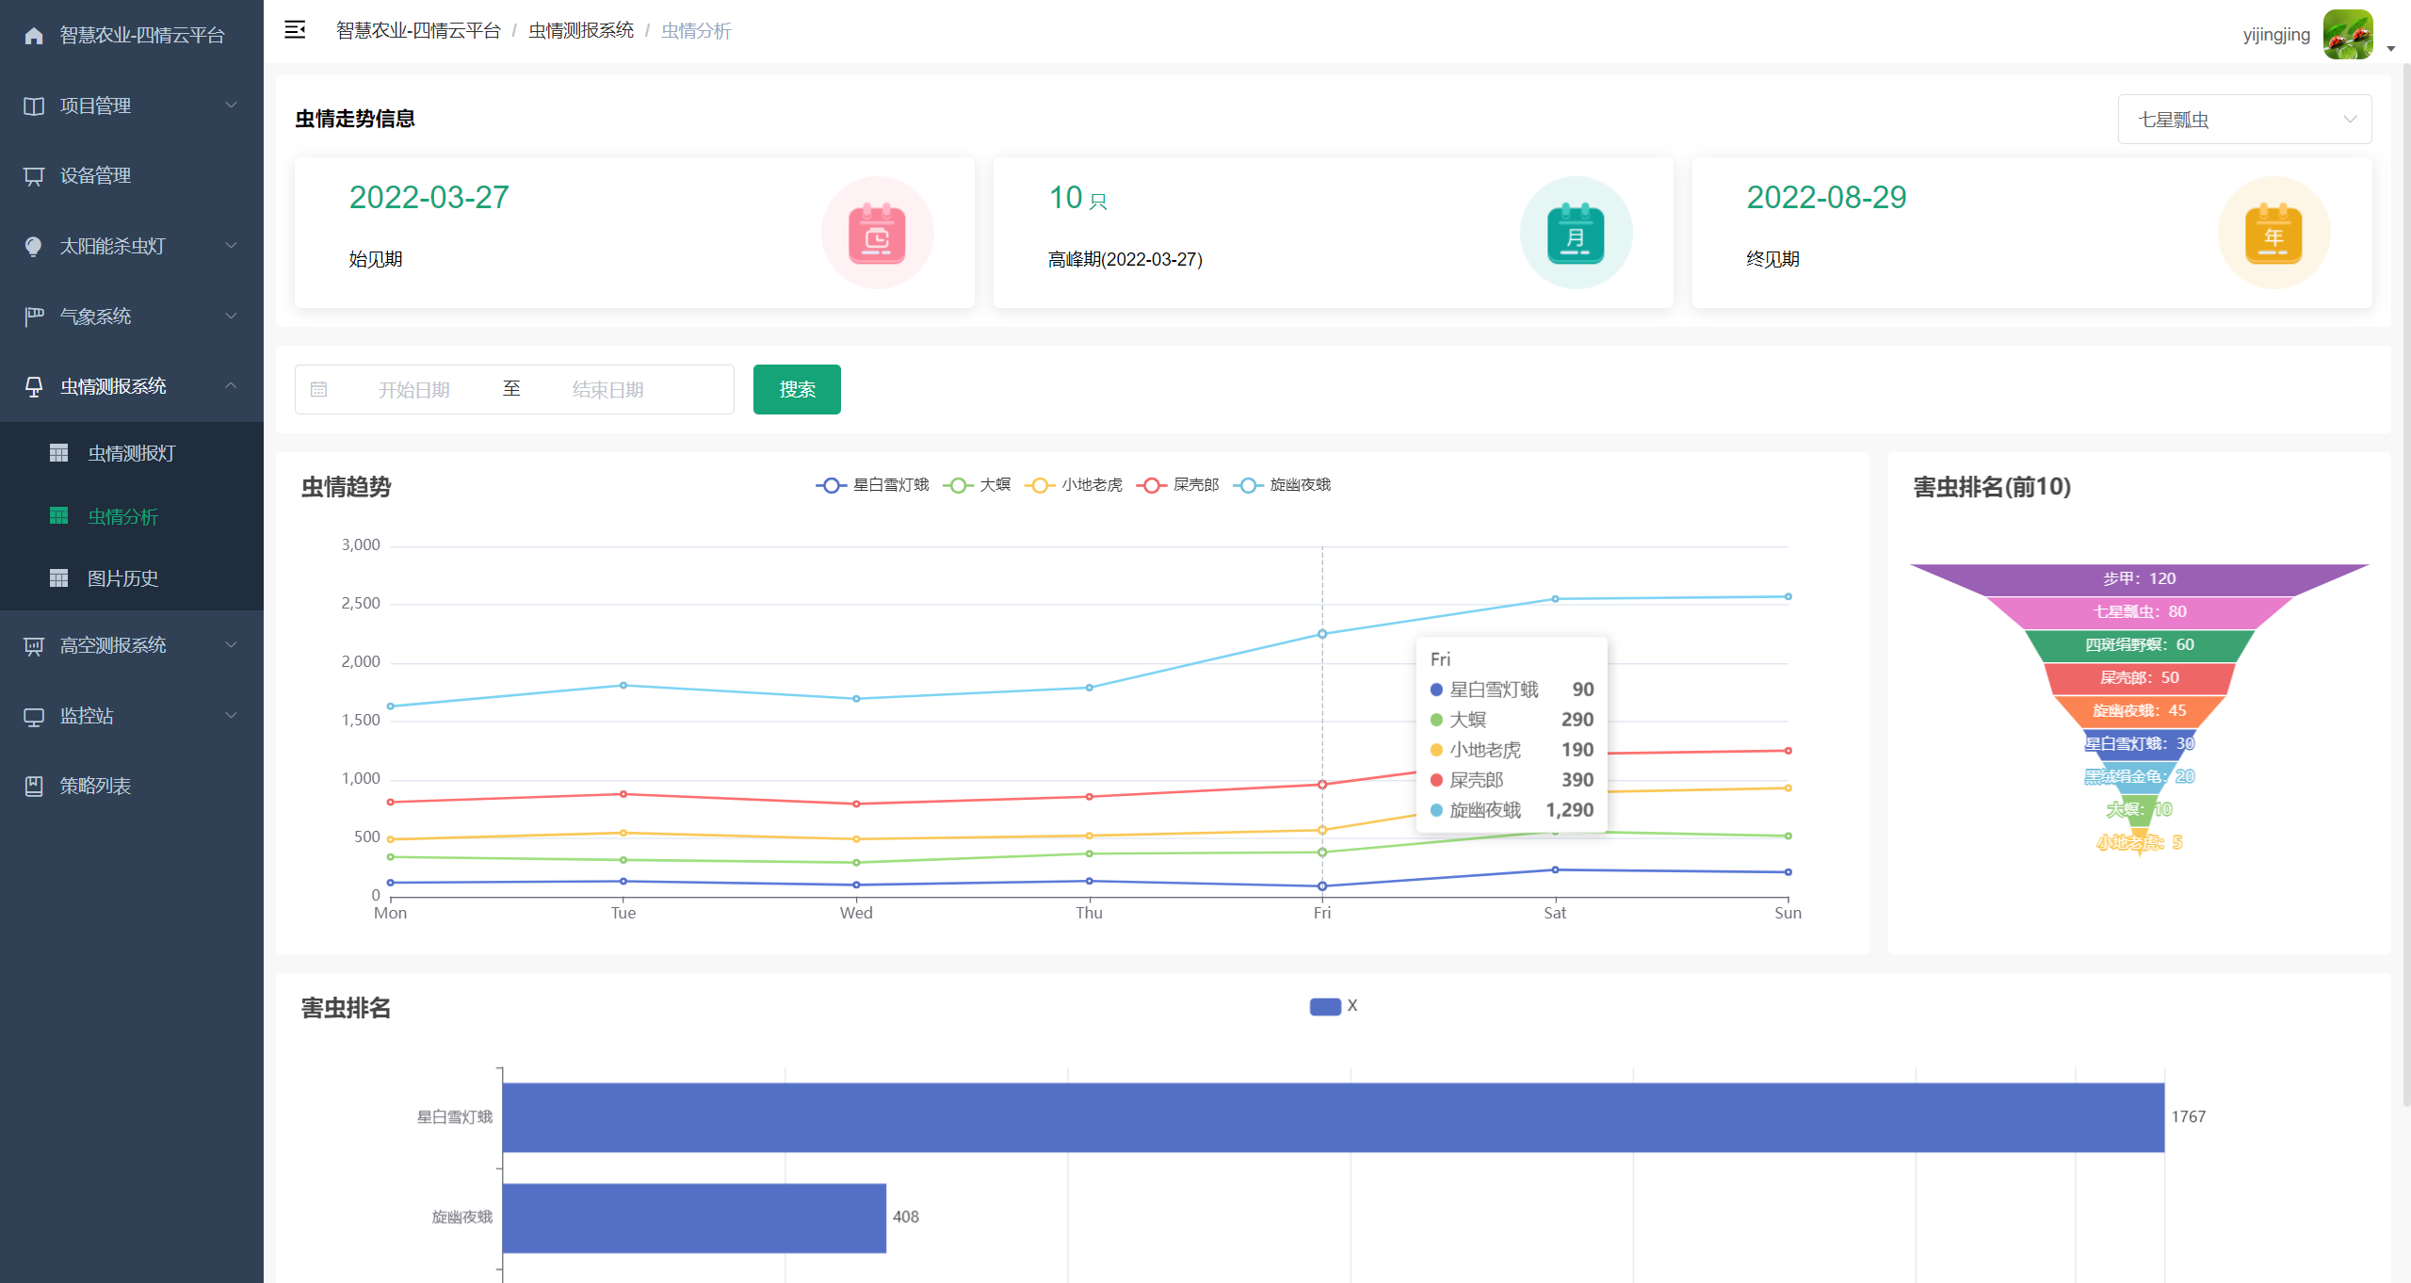Click the Sat point on 旋幽夜蛾 line

[x=1555, y=599]
